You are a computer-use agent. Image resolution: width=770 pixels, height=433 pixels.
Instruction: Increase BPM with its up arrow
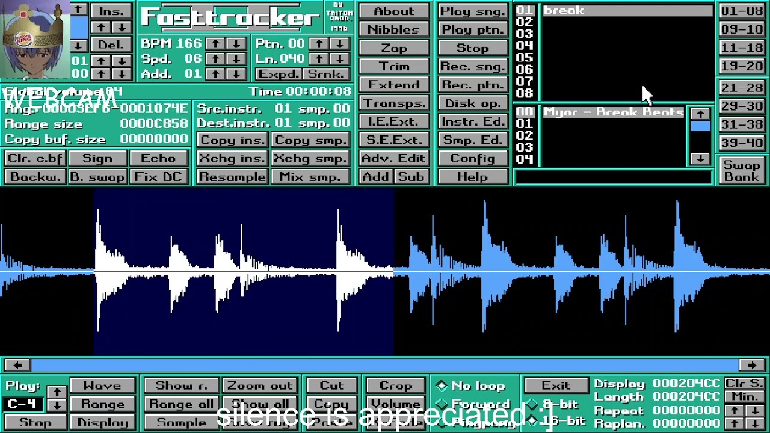click(x=215, y=43)
